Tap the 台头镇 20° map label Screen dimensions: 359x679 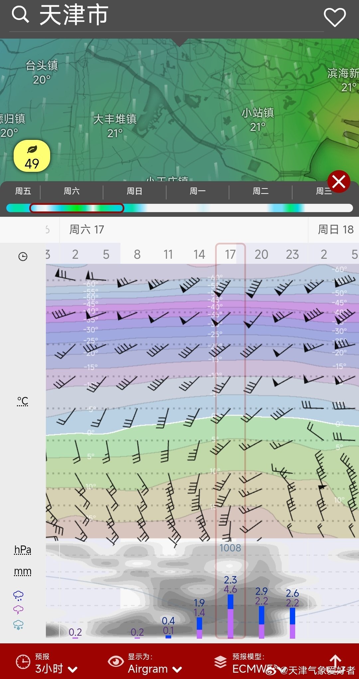pos(42,73)
